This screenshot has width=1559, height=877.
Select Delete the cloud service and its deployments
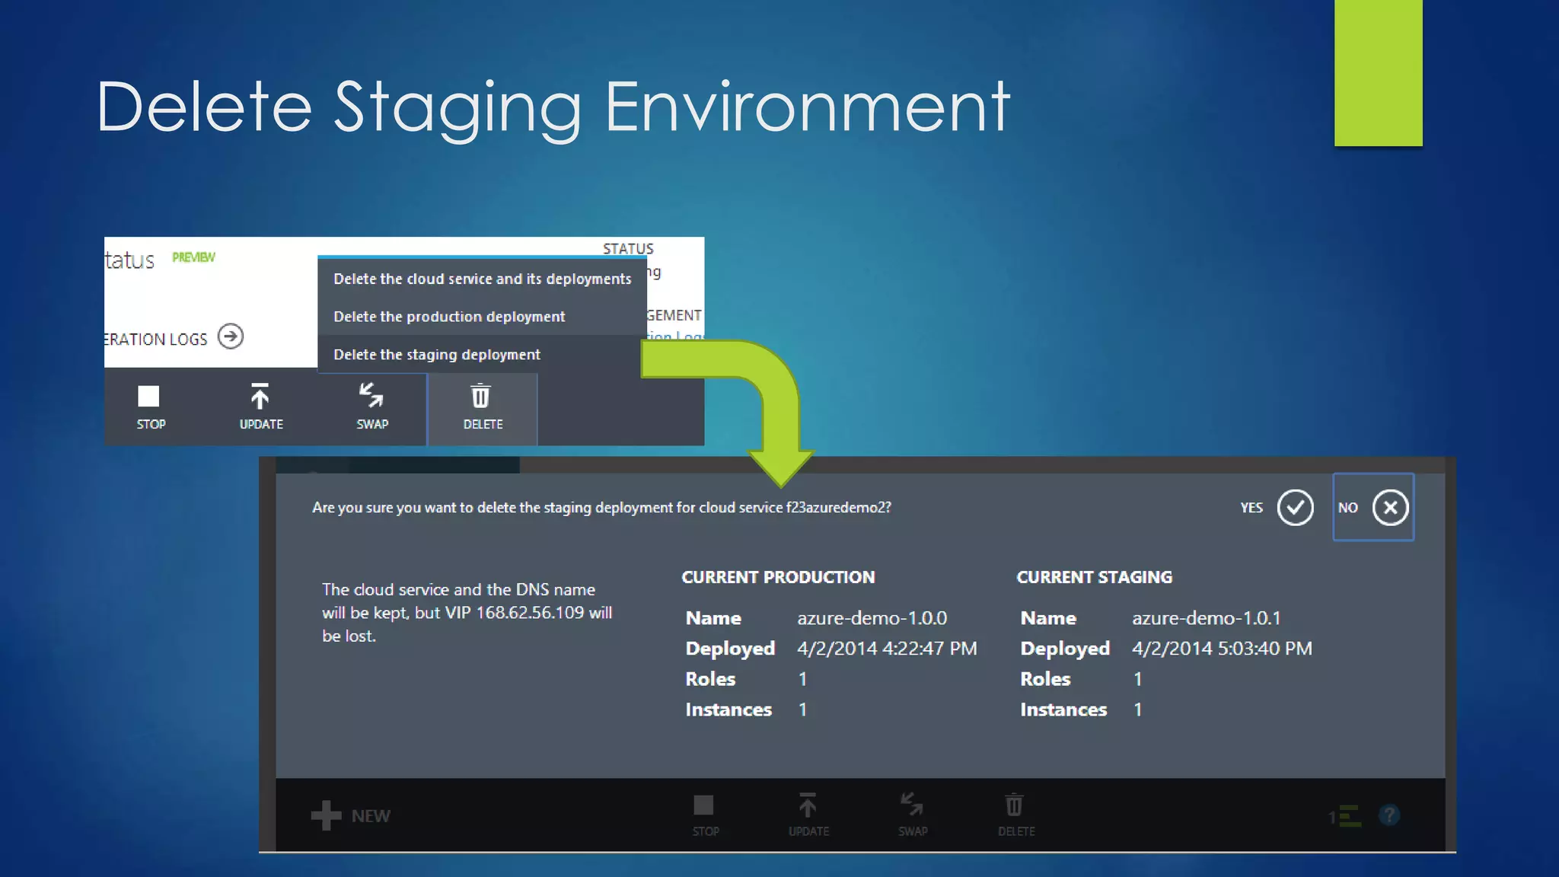(x=482, y=279)
